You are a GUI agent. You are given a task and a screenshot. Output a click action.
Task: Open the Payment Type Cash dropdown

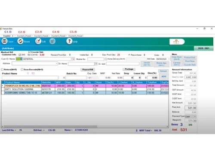pos(195,116)
